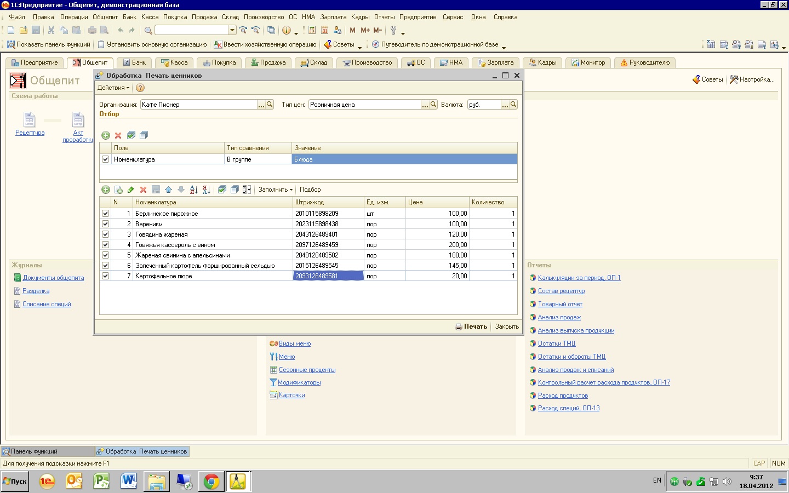Invert checkmarks in the price list
The width and height of the screenshot is (789, 493).
[247, 190]
